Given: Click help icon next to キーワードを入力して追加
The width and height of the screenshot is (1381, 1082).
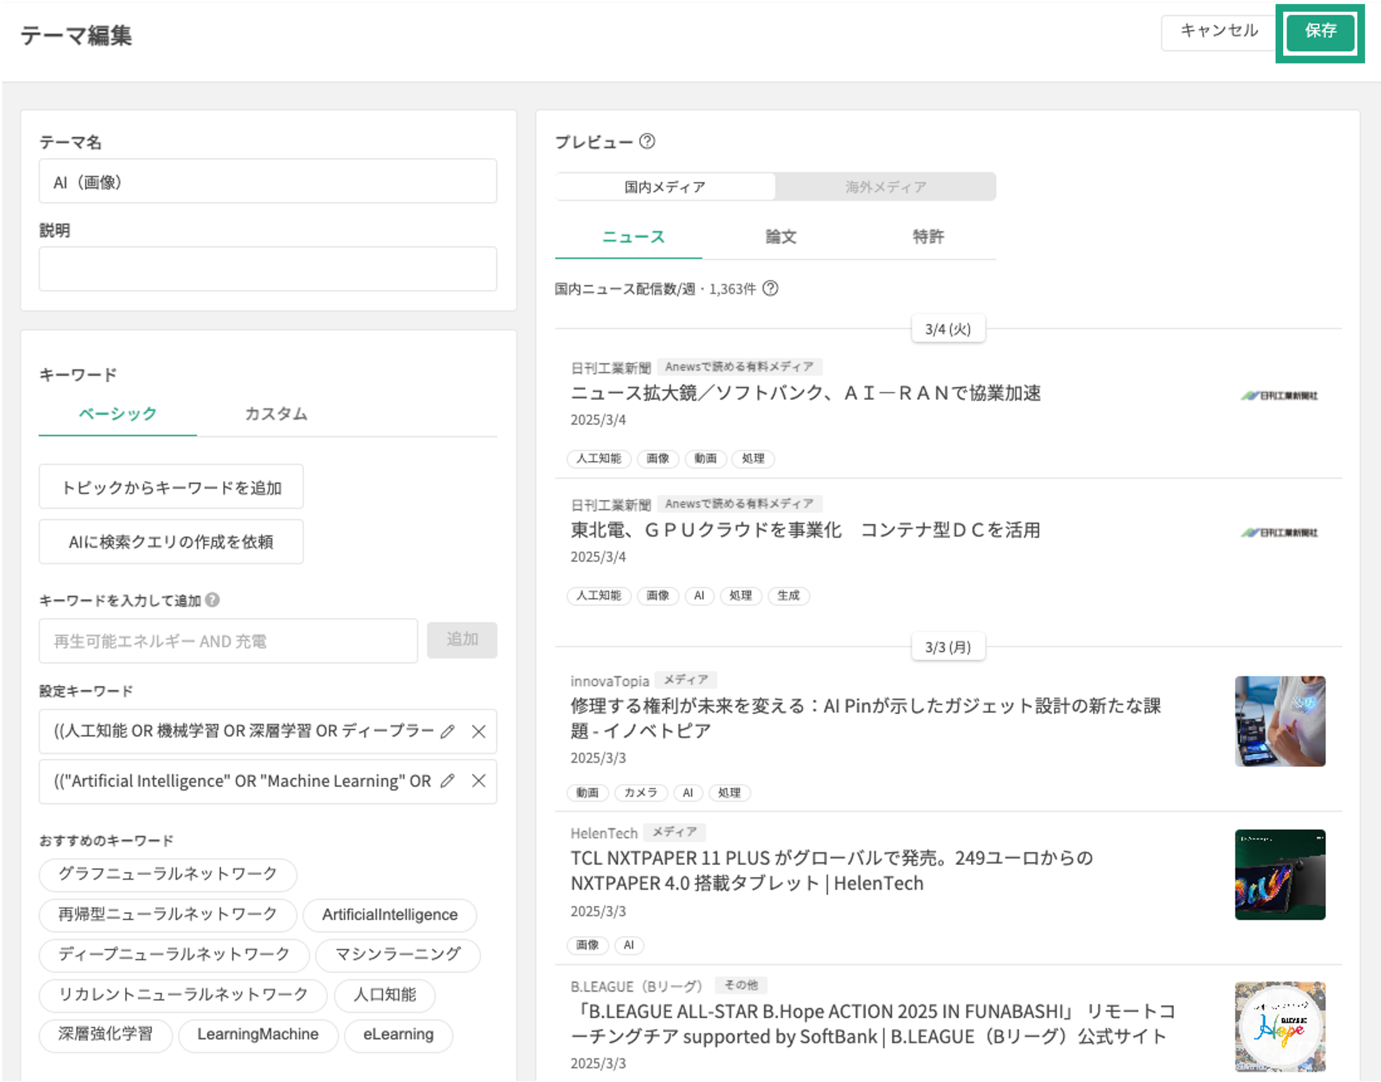Looking at the screenshot, I should point(212,600).
